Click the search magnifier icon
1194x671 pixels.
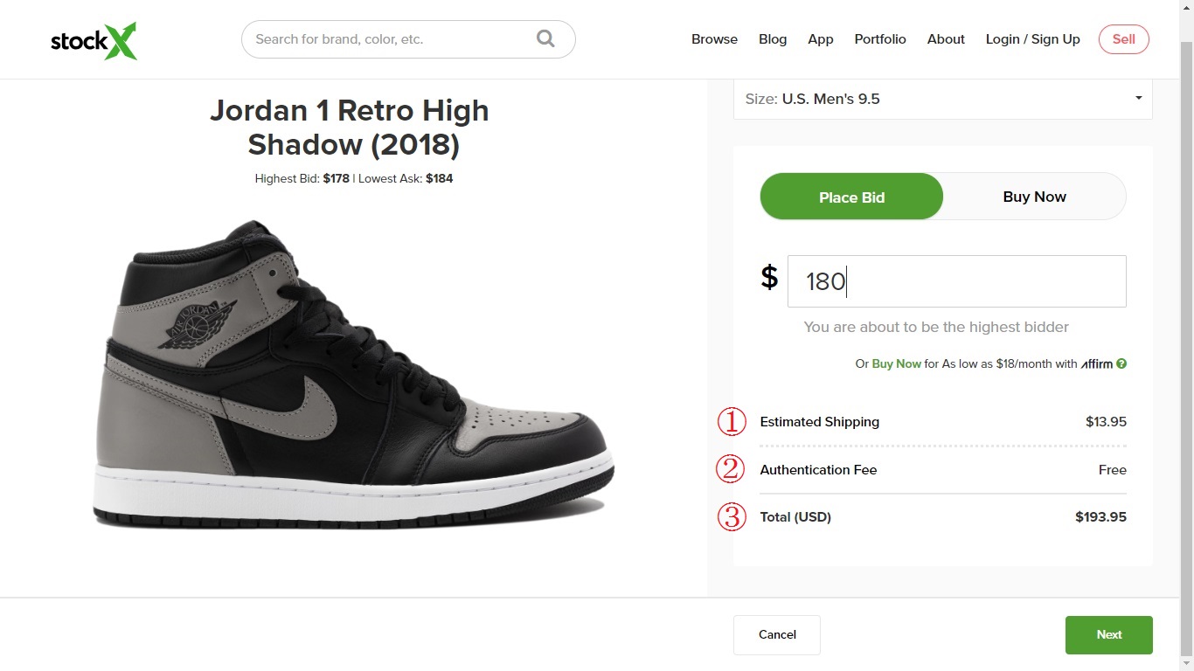pos(545,38)
